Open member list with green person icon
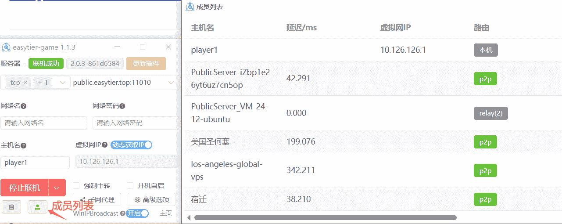This screenshot has width=562, height=224. click(37, 206)
